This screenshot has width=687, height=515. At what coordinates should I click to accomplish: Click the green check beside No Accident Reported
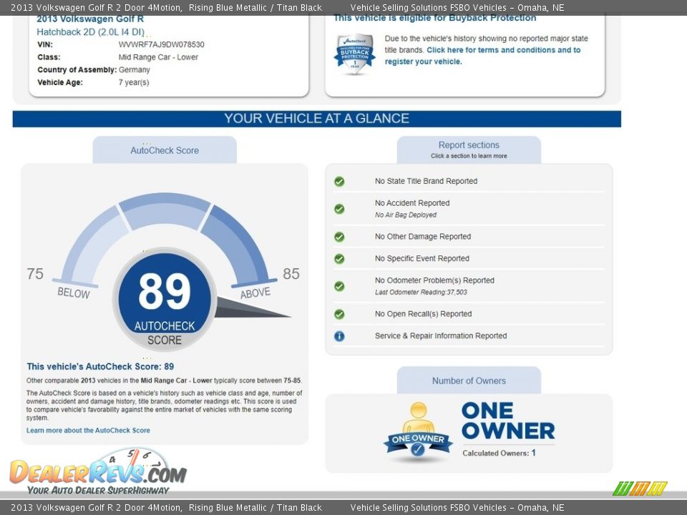point(339,209)
